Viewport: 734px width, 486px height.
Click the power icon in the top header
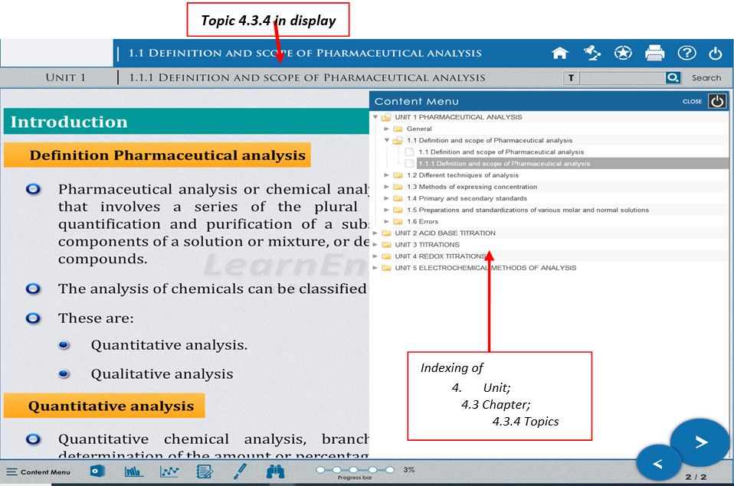[716, 53]
